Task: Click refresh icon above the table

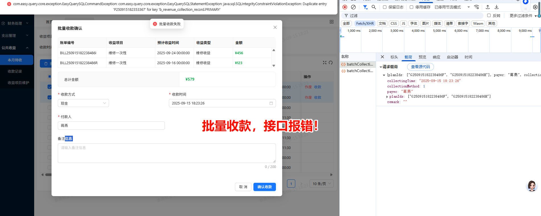Action: (331, 62)
